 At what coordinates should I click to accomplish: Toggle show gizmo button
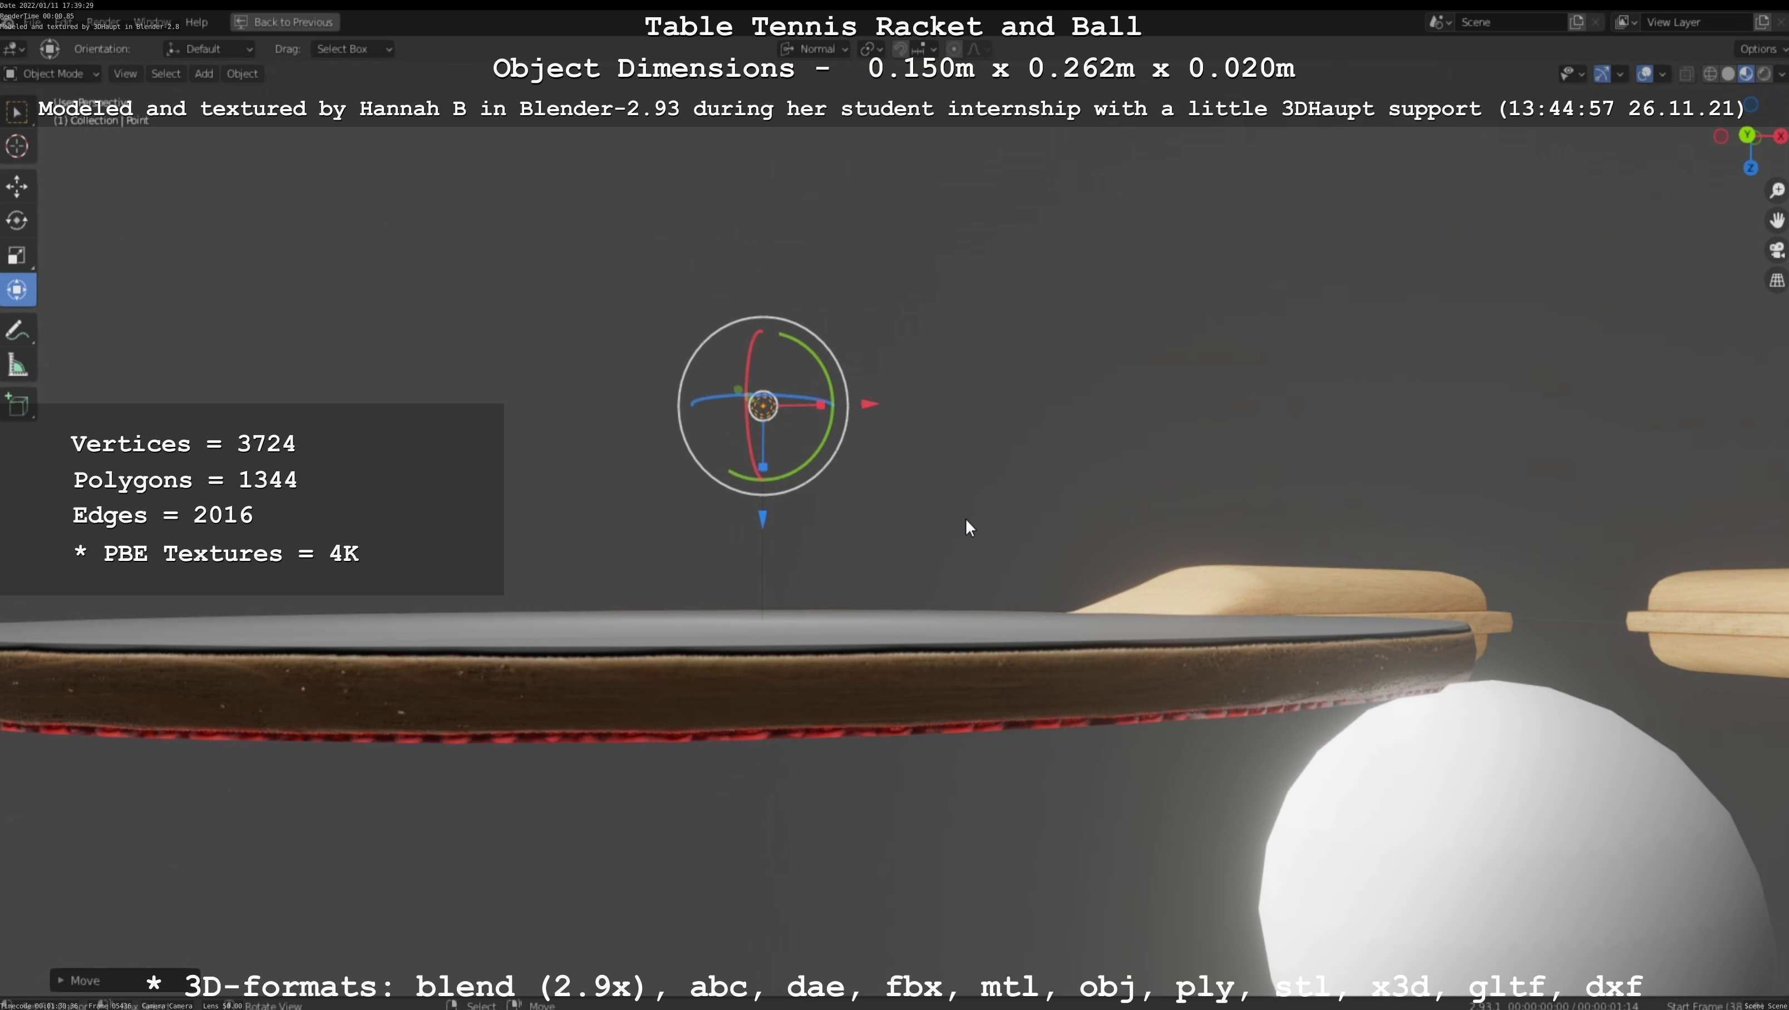[1601, 75]
